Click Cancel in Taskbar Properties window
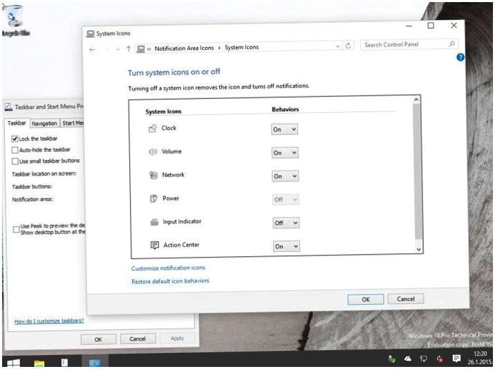The height and width of the screenshot is (369, 495). pyautogui.click(x=138, y=339)
